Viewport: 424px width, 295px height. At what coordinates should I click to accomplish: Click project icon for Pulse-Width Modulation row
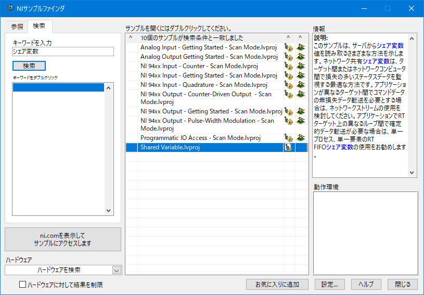point(289,121)
